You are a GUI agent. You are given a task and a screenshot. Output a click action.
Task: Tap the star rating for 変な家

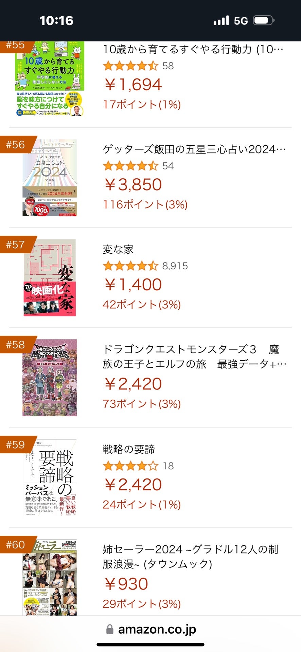[x=130, y=266]
